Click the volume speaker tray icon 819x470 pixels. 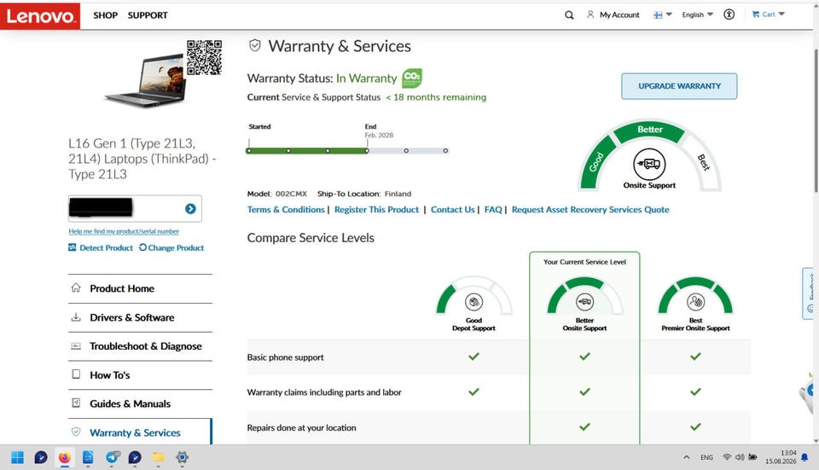click(740, 457)
